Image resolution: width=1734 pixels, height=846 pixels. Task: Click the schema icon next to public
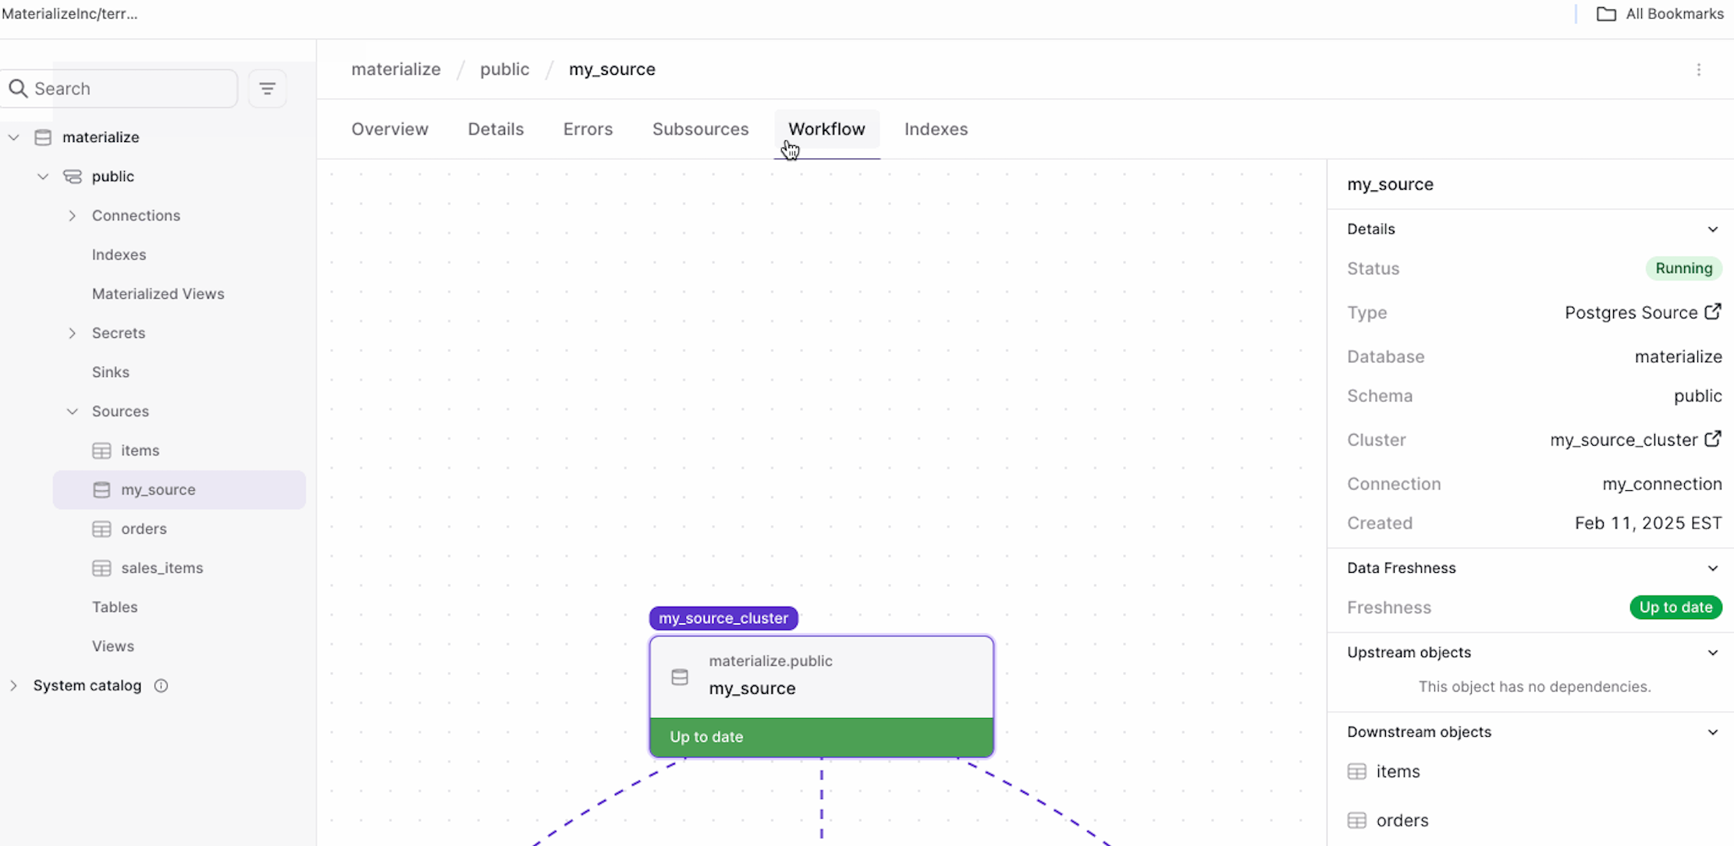pos(72,176)
